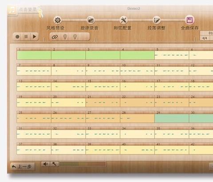
Task: Click the microphone icon in bottom bar
Action: 55,164
